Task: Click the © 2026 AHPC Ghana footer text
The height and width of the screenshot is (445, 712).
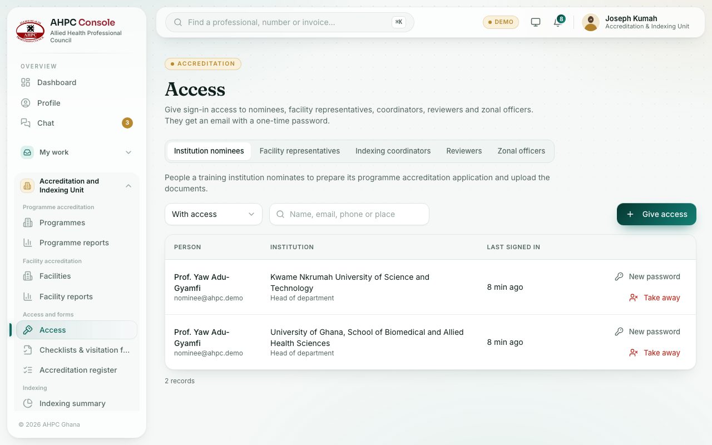Action: pos(49,424)
